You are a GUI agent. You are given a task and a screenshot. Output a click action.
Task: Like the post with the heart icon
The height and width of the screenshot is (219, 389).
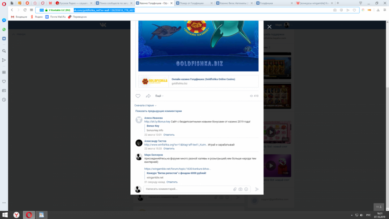click(x=138, y=96)
